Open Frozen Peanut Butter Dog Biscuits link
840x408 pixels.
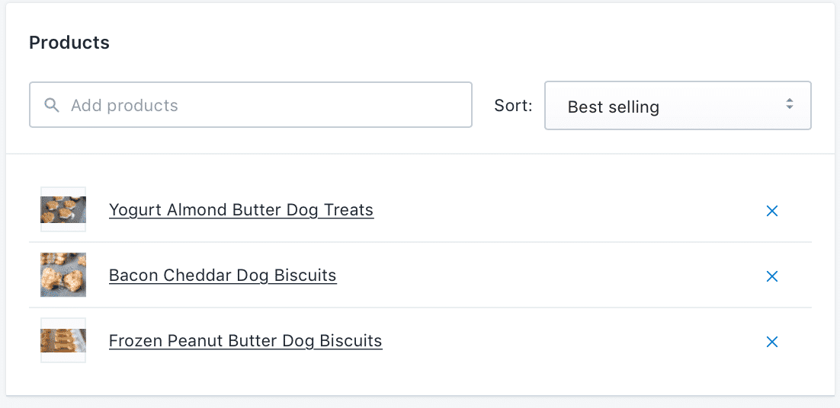pyautogui.click(x=245, y=340)
